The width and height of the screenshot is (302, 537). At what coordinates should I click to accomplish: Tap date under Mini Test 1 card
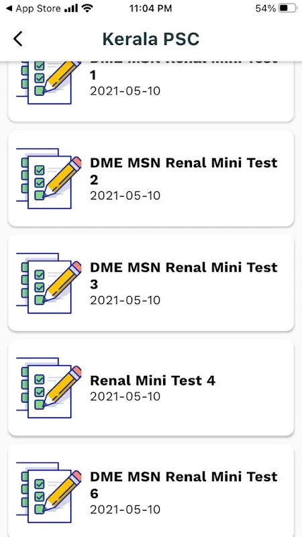click(125, 91)
